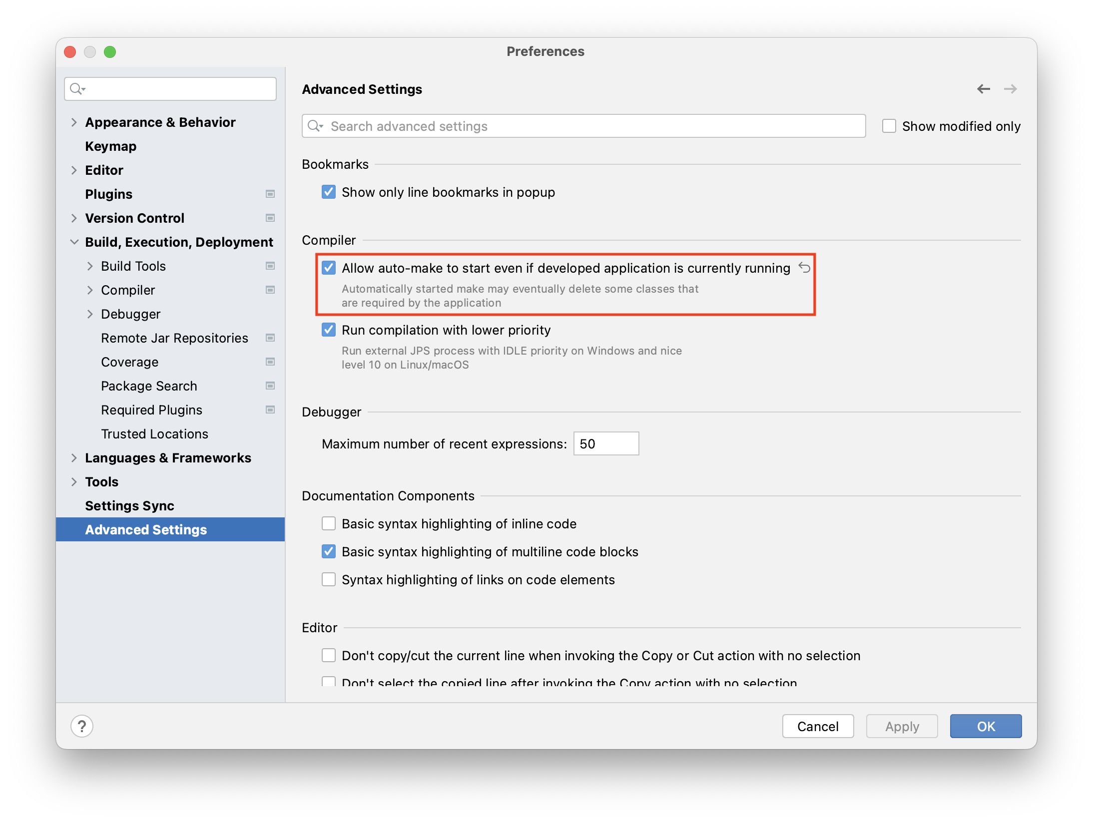Click the back navigation arrow icon
The width and height of the screenshot is (1093, 823).
(983, 89)
